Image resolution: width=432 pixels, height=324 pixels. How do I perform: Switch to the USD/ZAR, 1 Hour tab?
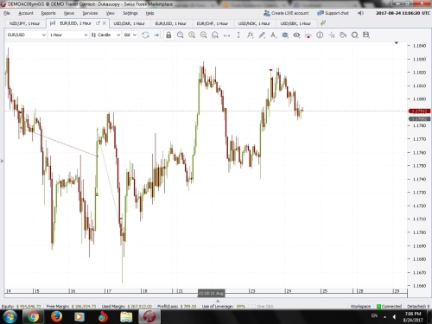pyautogui.click(x=129, y=23)
